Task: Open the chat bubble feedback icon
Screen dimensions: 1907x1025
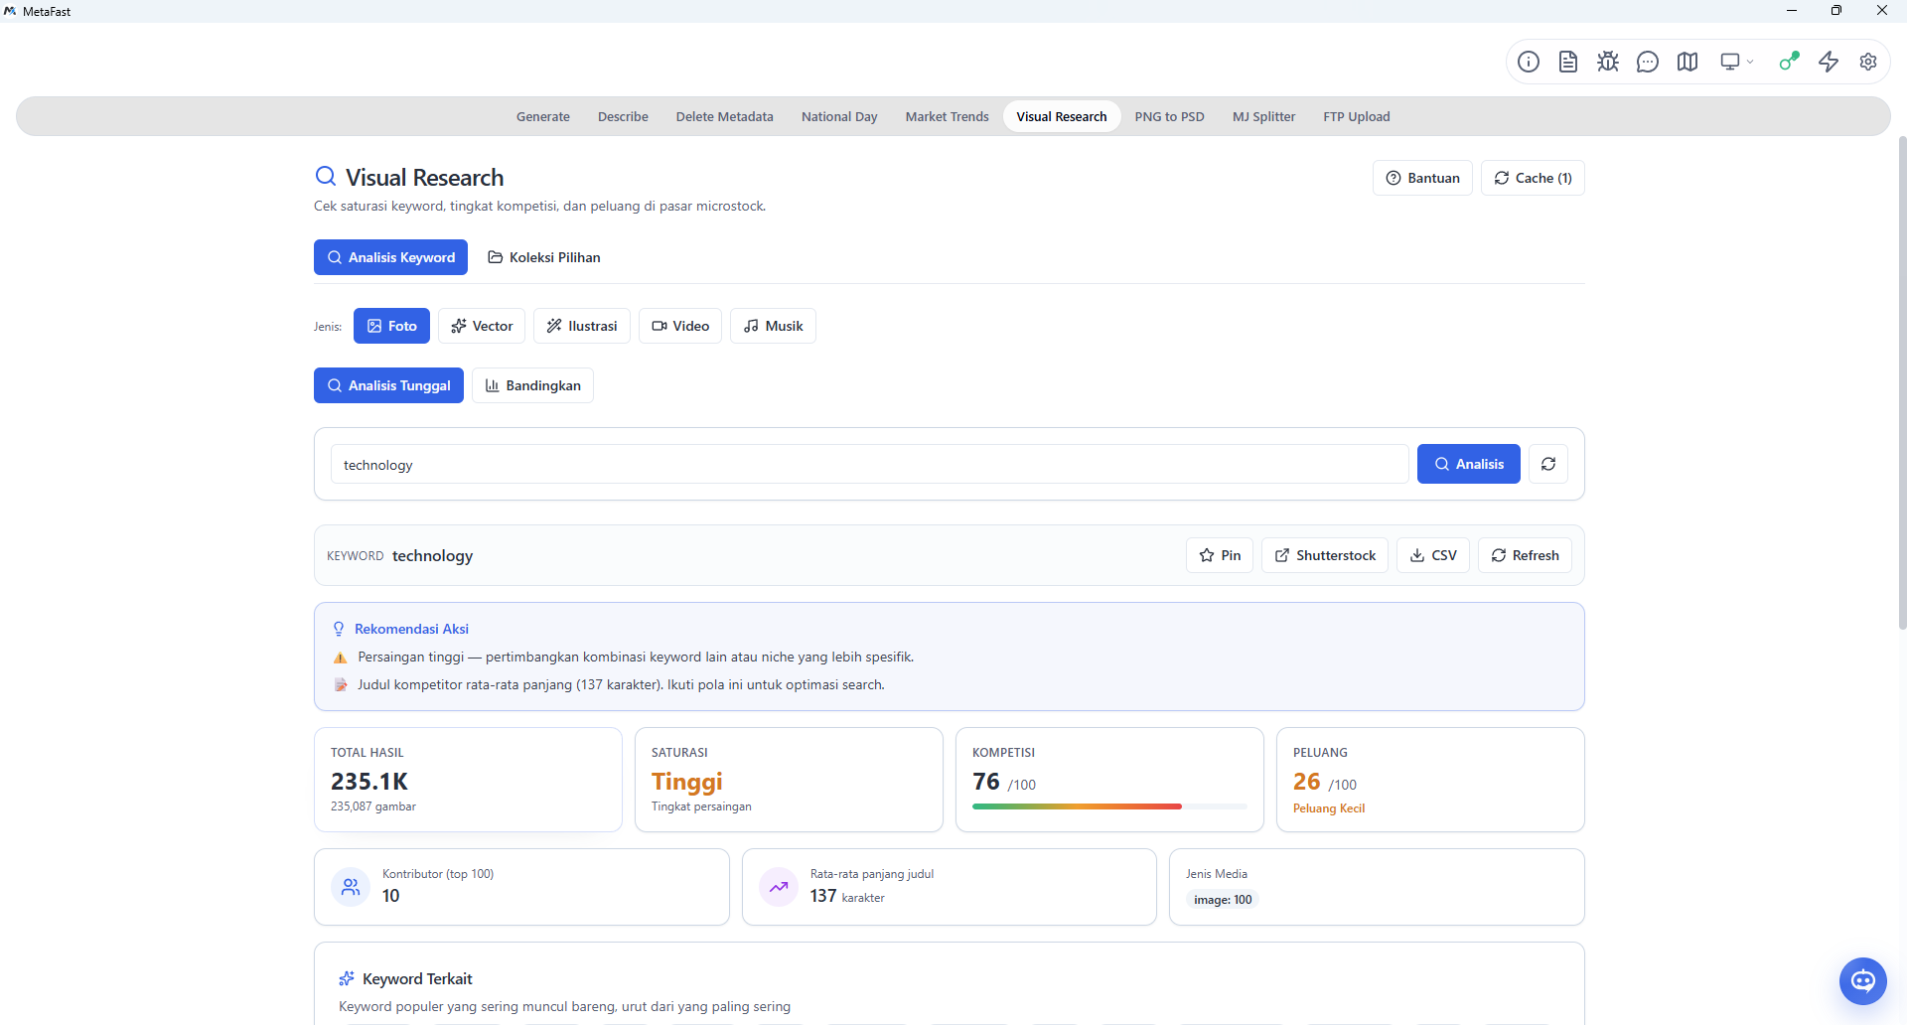Action: (1648, 62)
